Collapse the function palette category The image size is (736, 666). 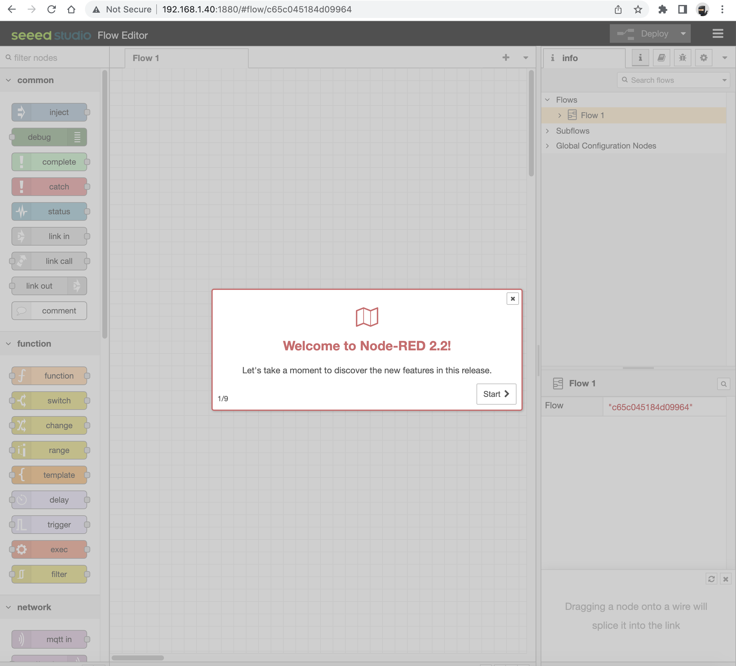[8, 344]
